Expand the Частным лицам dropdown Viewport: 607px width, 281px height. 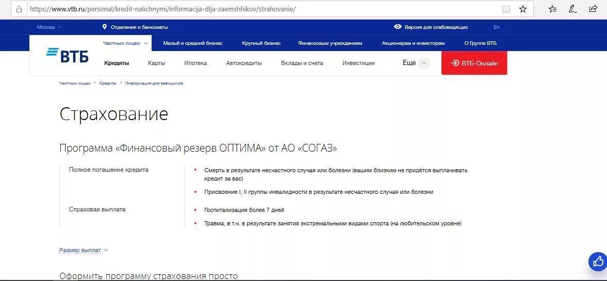pos(125,43)
